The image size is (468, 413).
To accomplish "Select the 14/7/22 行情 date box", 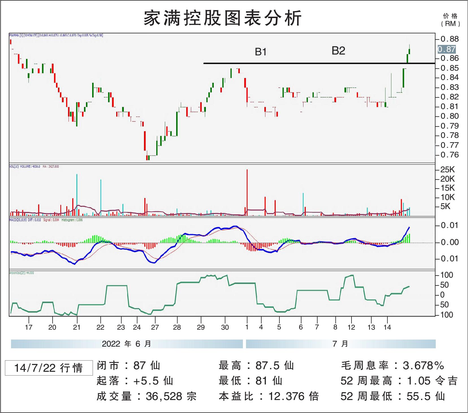I will tap(49, 368).
